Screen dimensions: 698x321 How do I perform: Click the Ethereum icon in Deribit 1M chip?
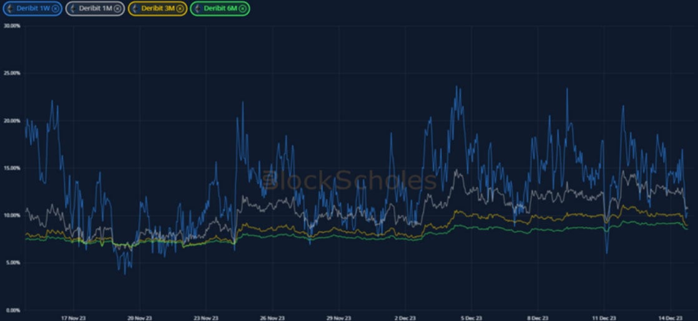coord(72,9)
